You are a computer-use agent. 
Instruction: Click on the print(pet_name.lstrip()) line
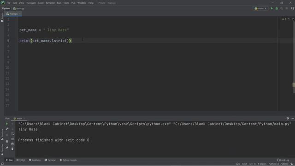tap(45, 41)
